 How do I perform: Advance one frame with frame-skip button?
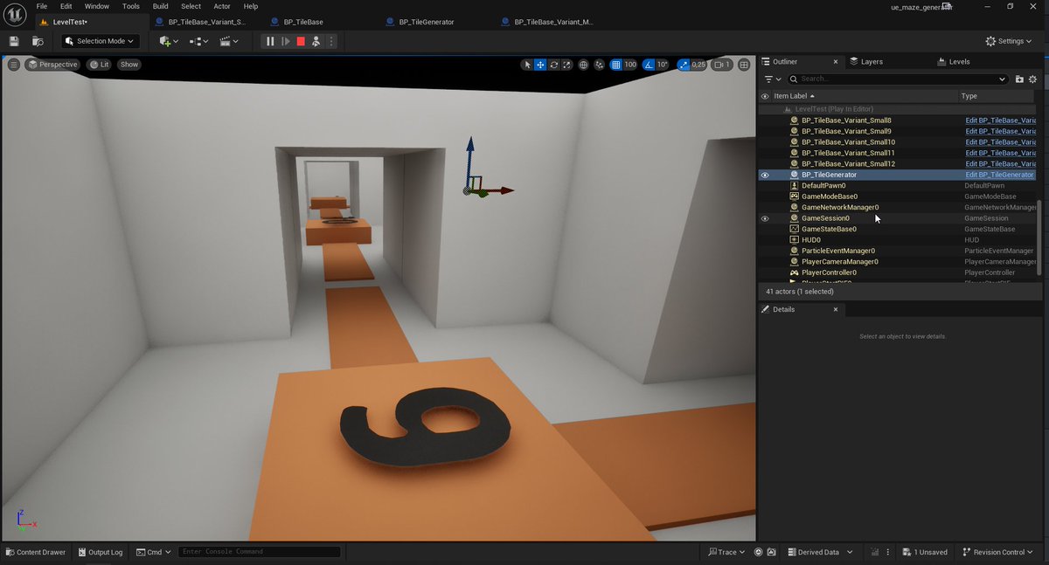coord(285,41)
